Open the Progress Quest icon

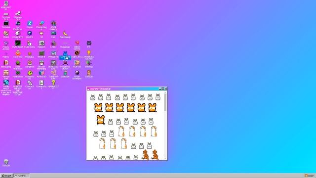[x=65, y=65]
